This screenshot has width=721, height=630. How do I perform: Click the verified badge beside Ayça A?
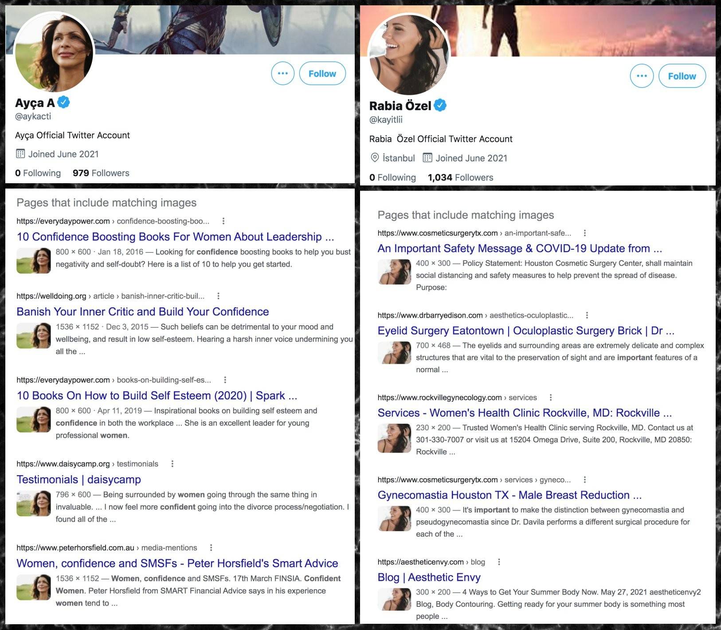(x=64, y=102)
